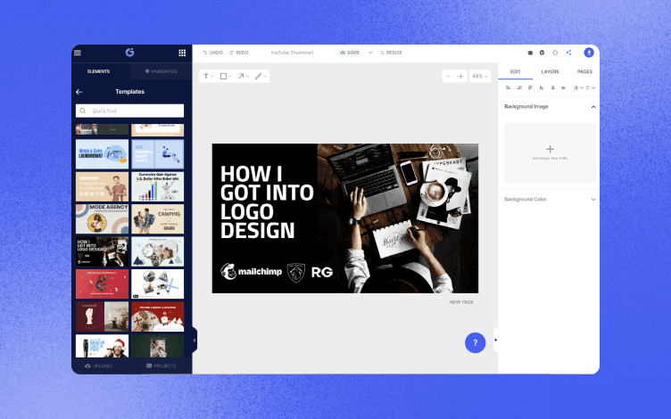Align bottom using fourth alignment icon

click(542, 87)
